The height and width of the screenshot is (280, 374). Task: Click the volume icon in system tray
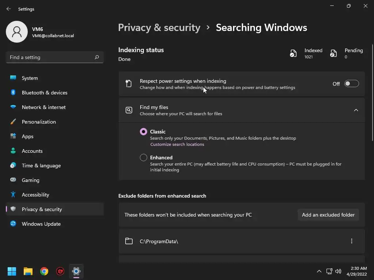click(338, 271)
